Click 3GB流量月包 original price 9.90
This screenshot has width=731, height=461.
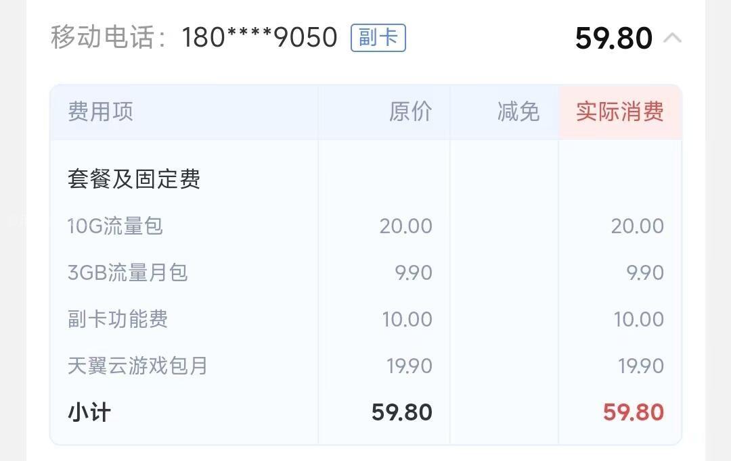pos(413,272)
